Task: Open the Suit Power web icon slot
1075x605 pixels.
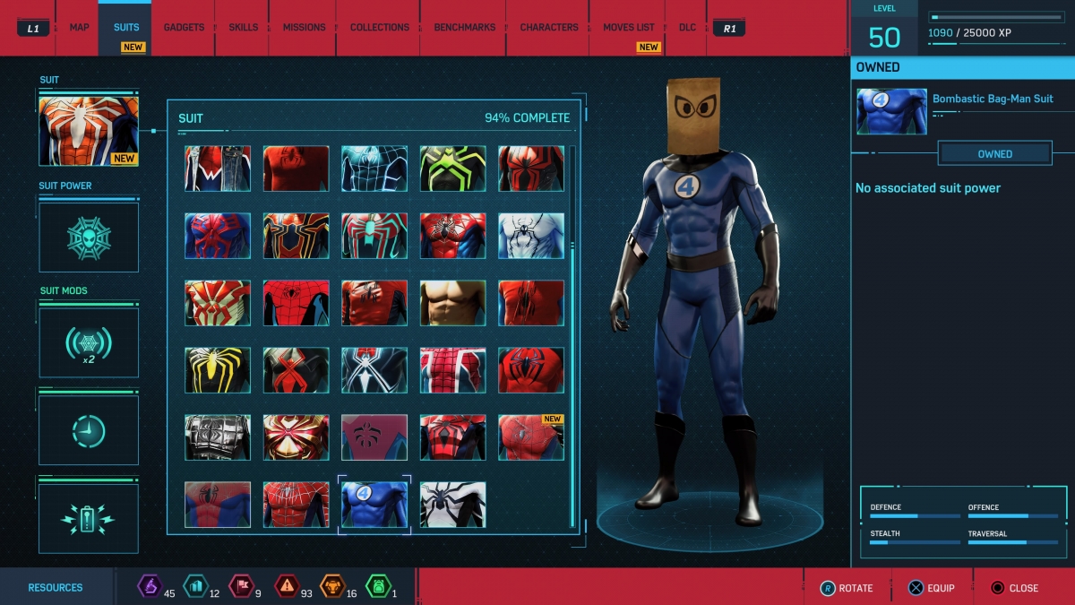Action: pyautogui.click(x=89, y=238)
